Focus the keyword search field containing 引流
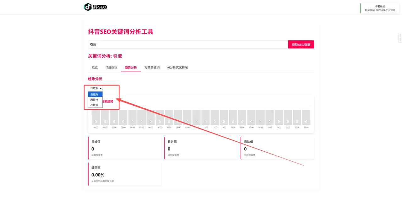Screen dimensions: 402x199 point(188,45)
